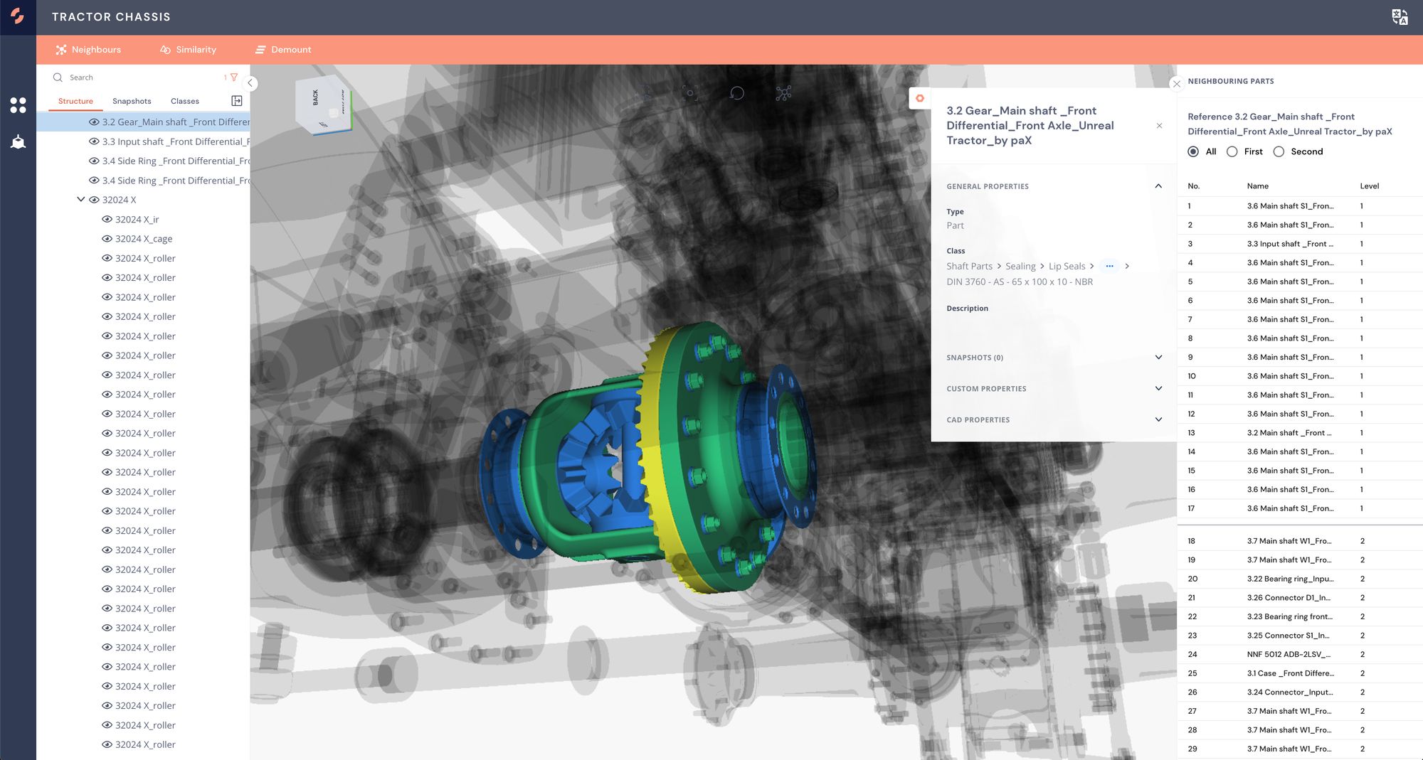Screen dimensions: 1423x760
Task: Click the focus-on-selection frame icon in viewport
Action: 689,93
